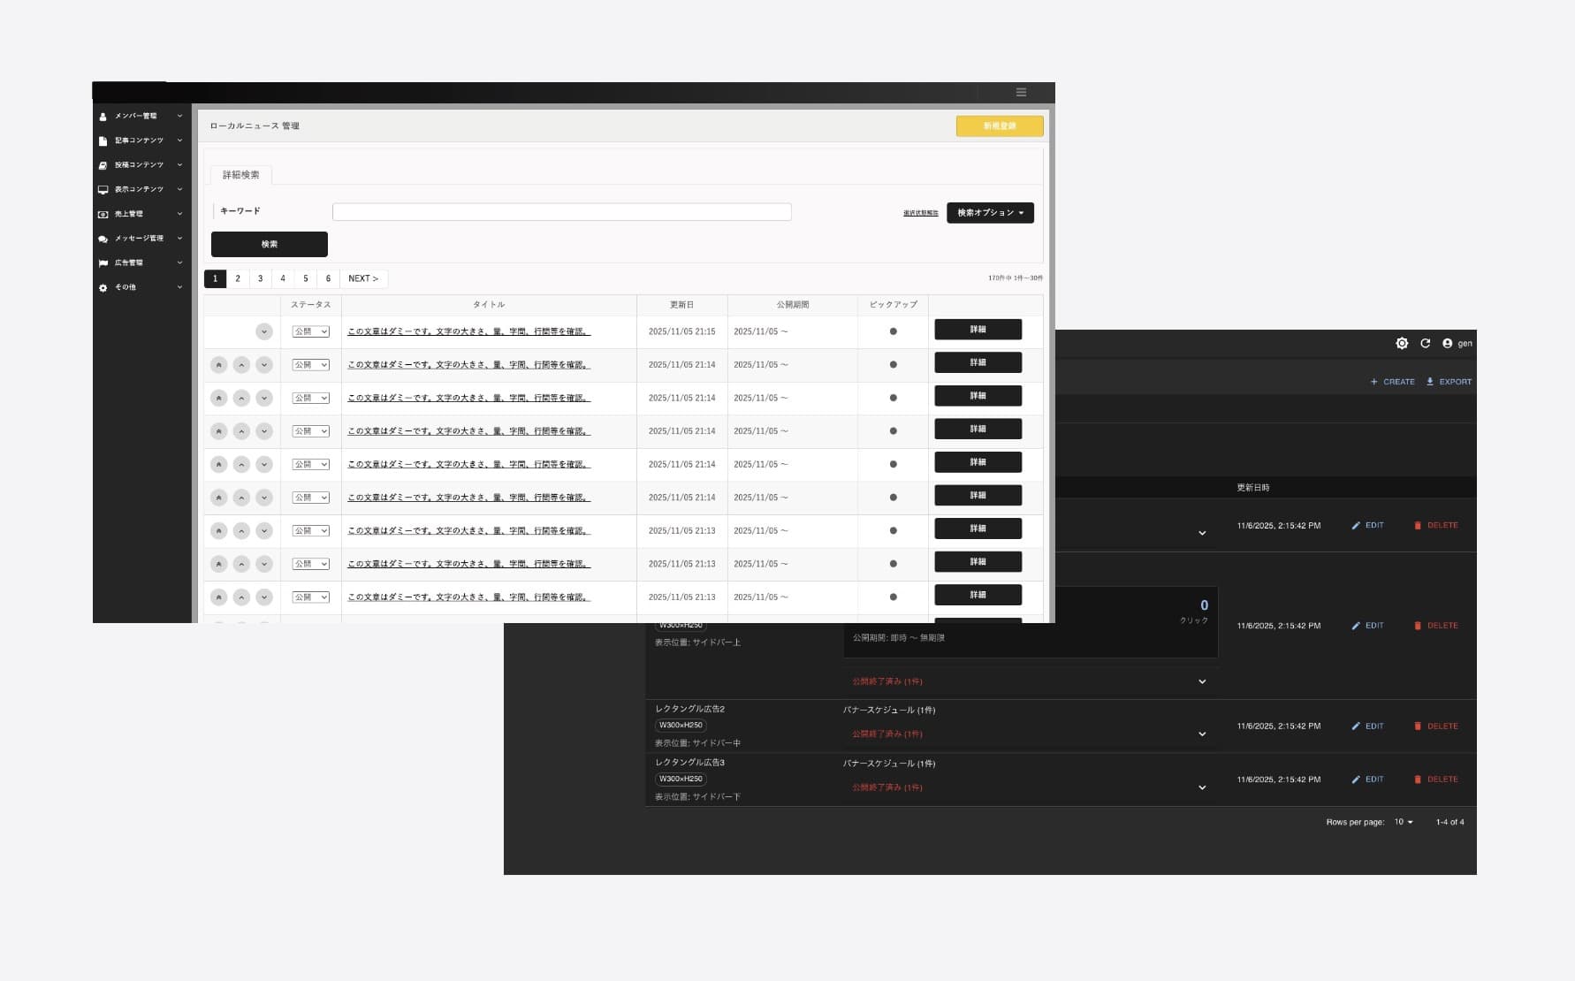Expand the レクタングル広告3 schedule chevron
The width and height of the screenshot is (1575, 981).
click(1202, 787)
